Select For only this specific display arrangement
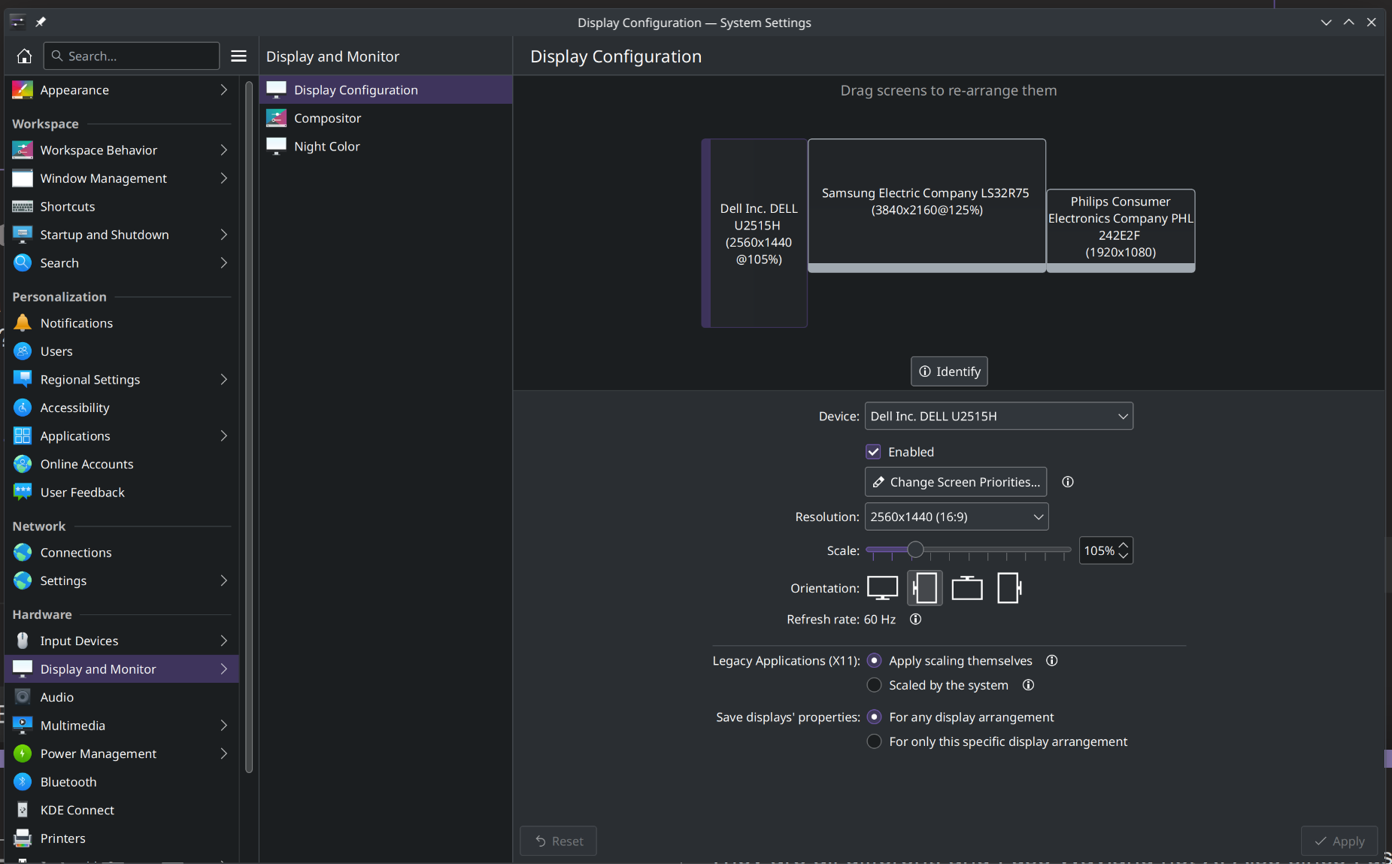The image size is (1392, 864). 874,741
